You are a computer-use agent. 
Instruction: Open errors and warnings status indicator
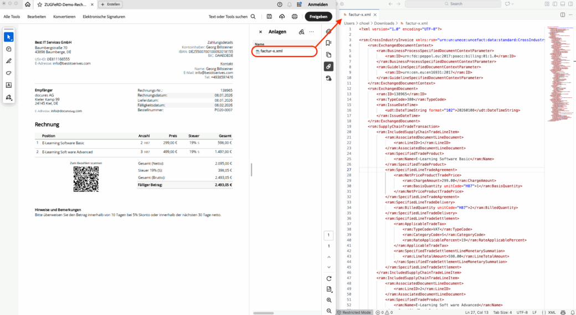point(384,312)
